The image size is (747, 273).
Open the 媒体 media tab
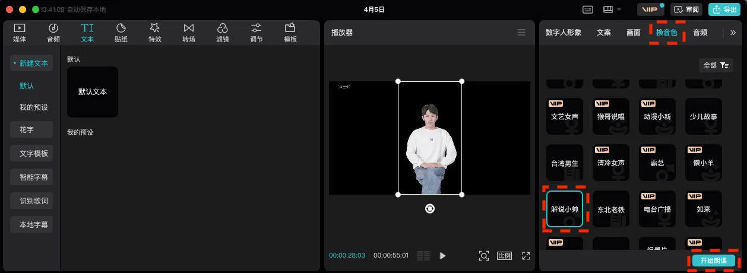[x=20, y=33]
